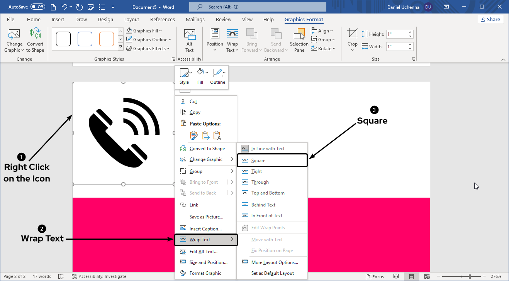The height and width of the screenshot is (281, 509).
Task: Click the Convert to Shape ribbon icon
Action: coord(35,40)
